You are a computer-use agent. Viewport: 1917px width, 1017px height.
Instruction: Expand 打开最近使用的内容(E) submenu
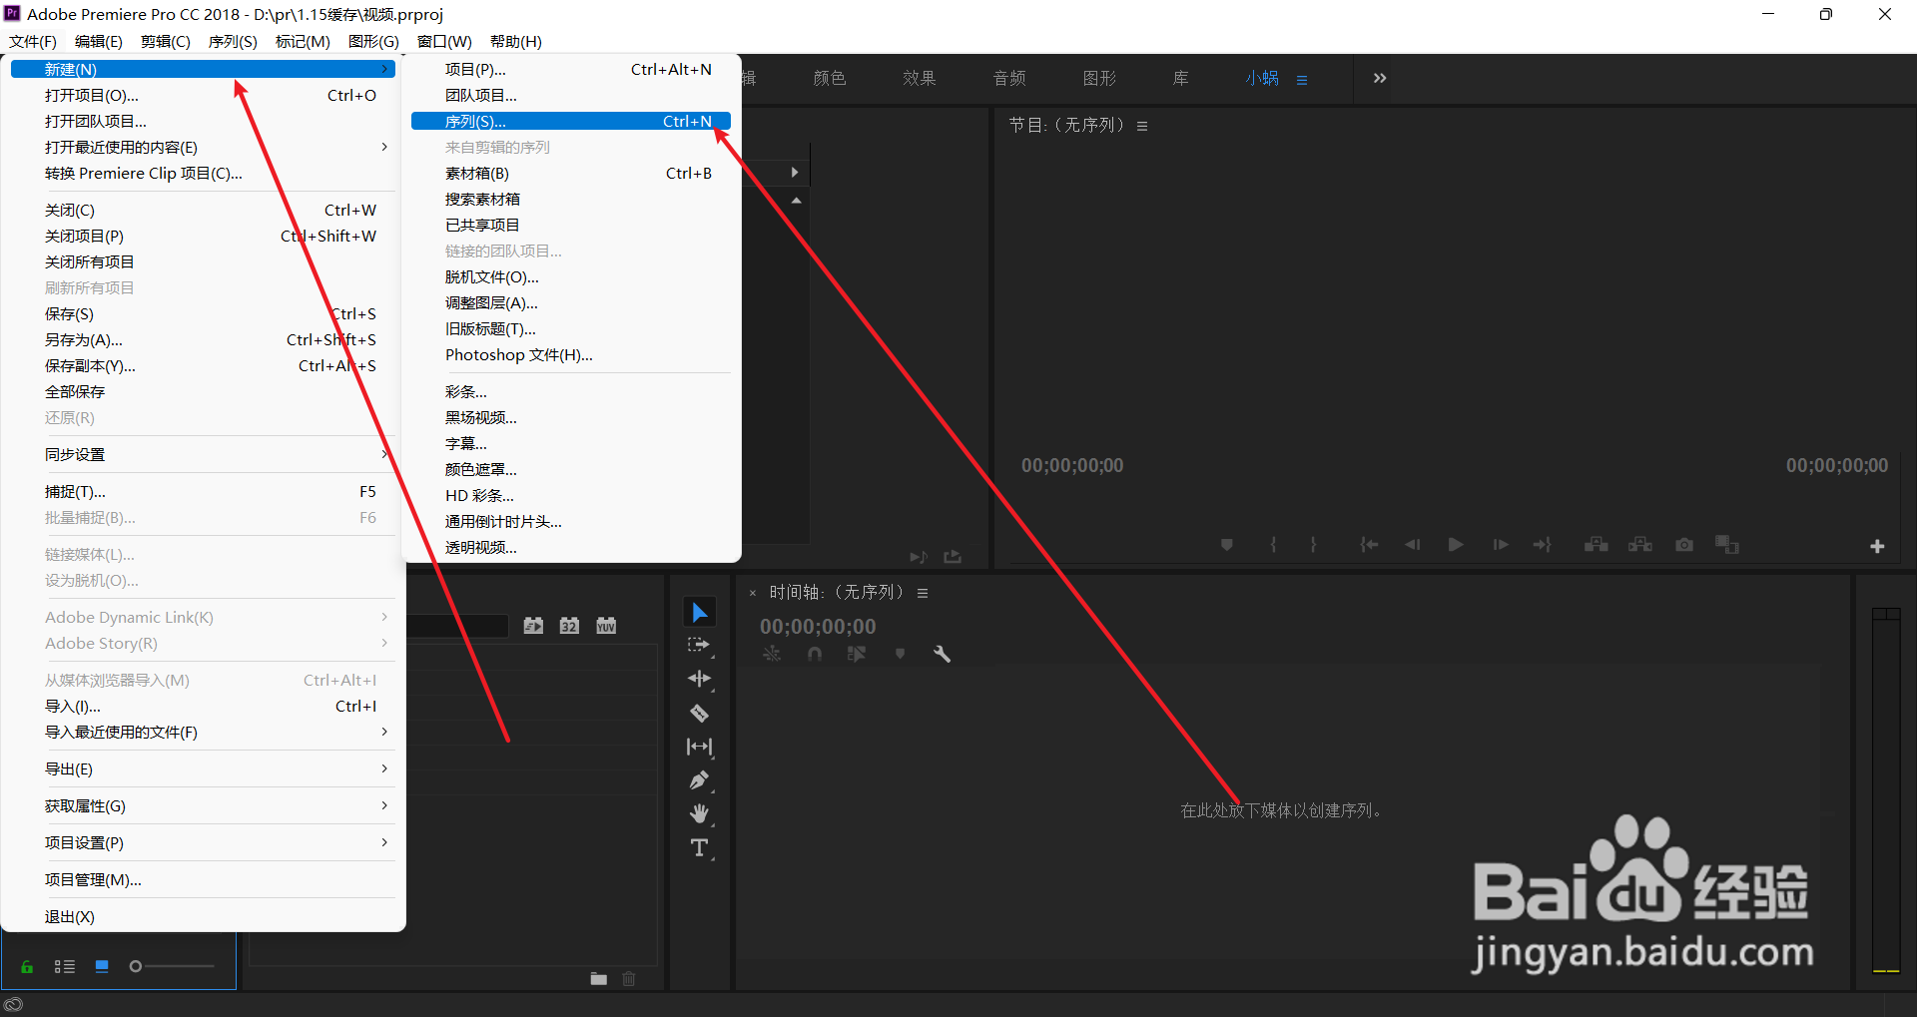pos(205,147)
